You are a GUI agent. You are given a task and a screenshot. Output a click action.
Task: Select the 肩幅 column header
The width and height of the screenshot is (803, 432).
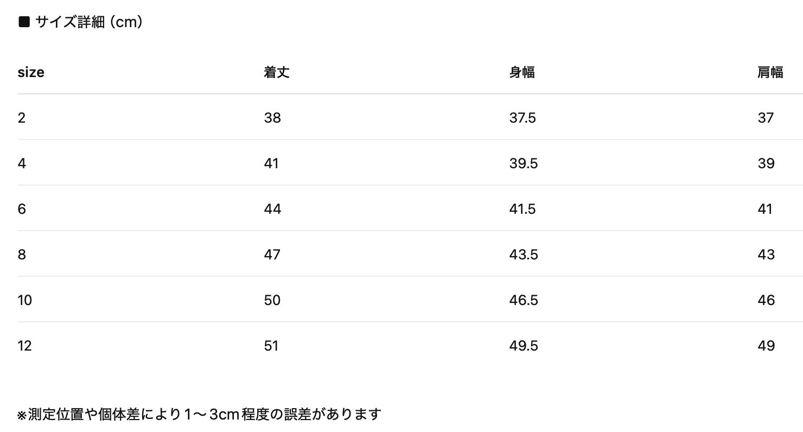[x=770, y=72]
